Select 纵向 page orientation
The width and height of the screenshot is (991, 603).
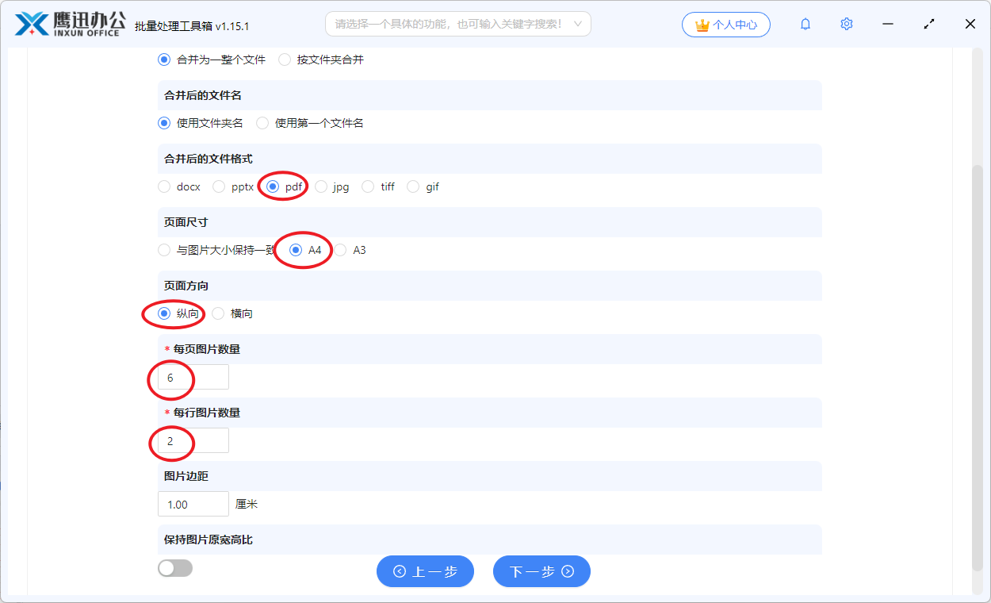(x=178, y=313)
